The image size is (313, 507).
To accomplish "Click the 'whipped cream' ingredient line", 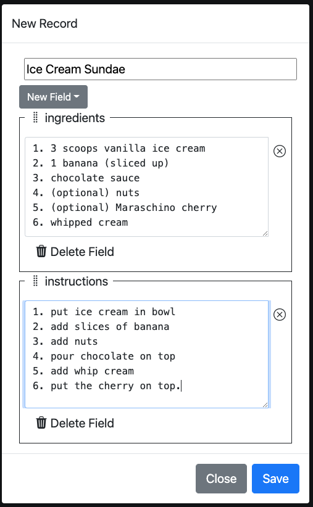I will pos(80,222).
